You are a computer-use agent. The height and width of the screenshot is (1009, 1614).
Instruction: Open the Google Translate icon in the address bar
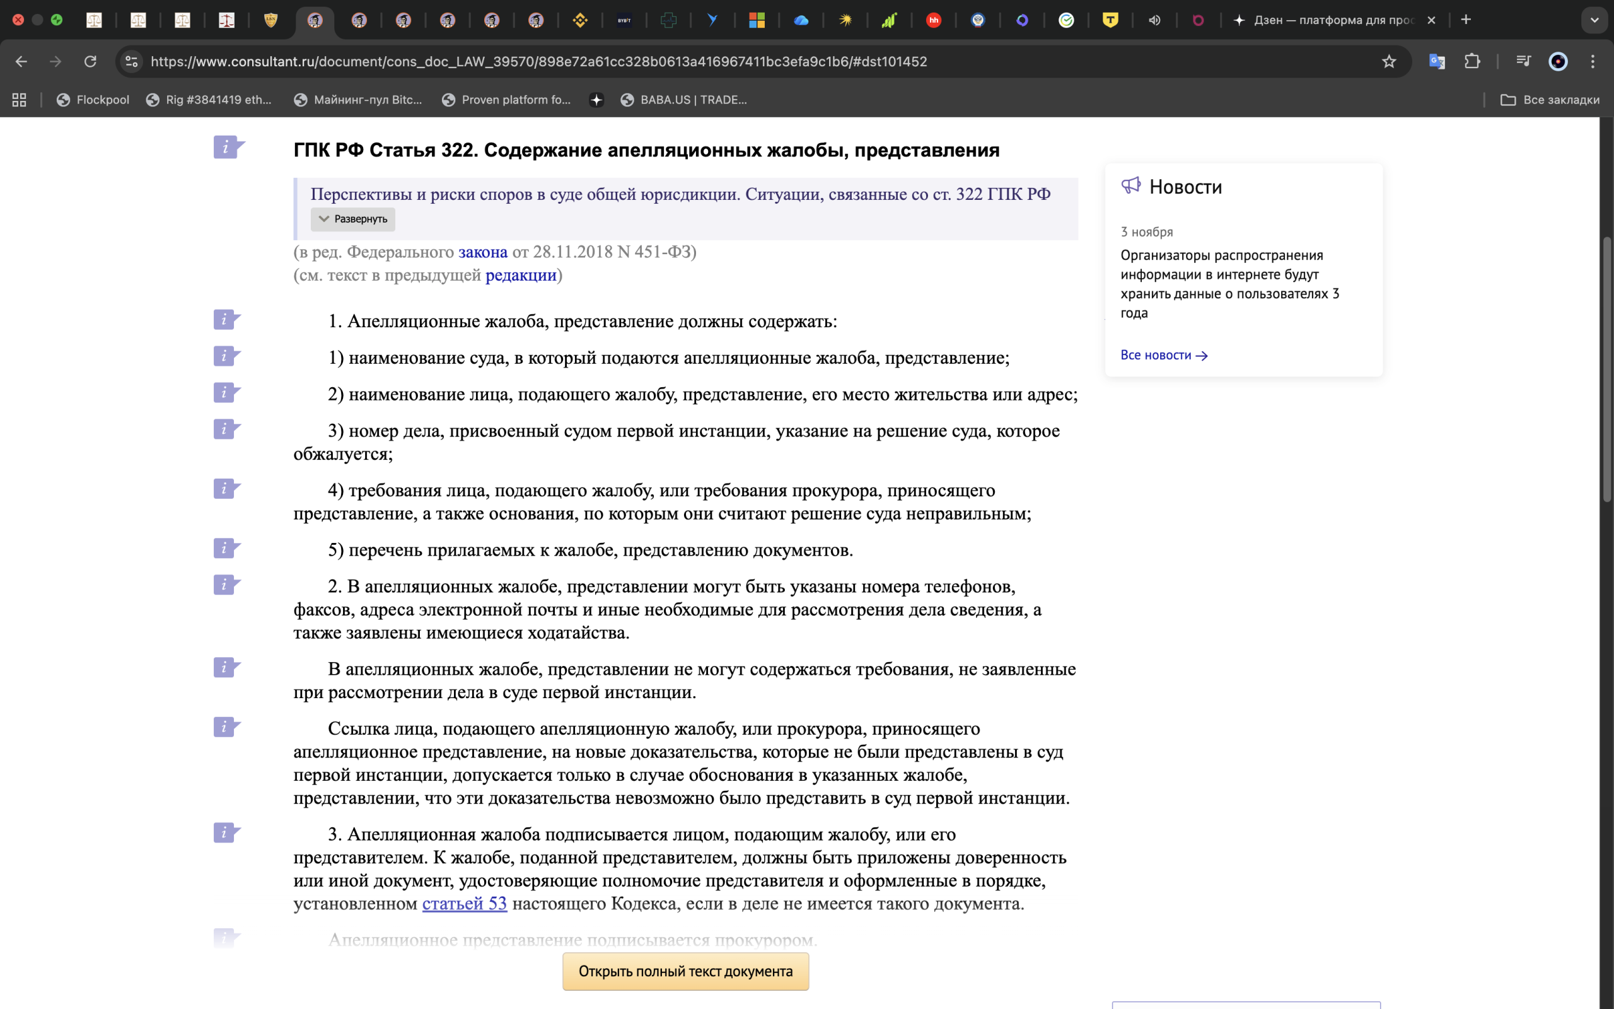pyautogui.click(x=1437, y=61)
